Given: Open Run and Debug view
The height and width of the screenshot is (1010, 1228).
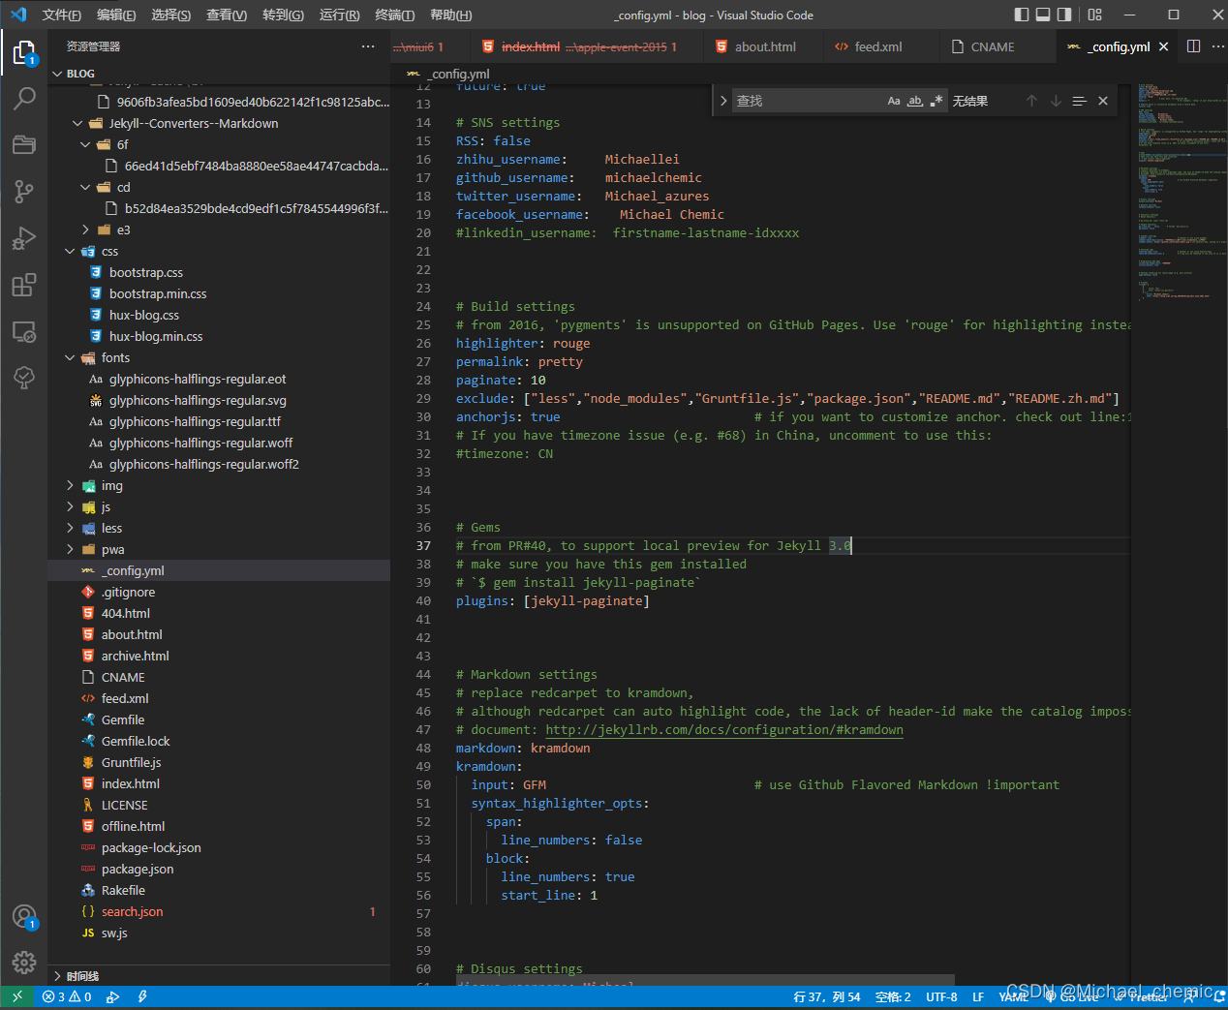Looking at the screenshot, I should [24, 238].
